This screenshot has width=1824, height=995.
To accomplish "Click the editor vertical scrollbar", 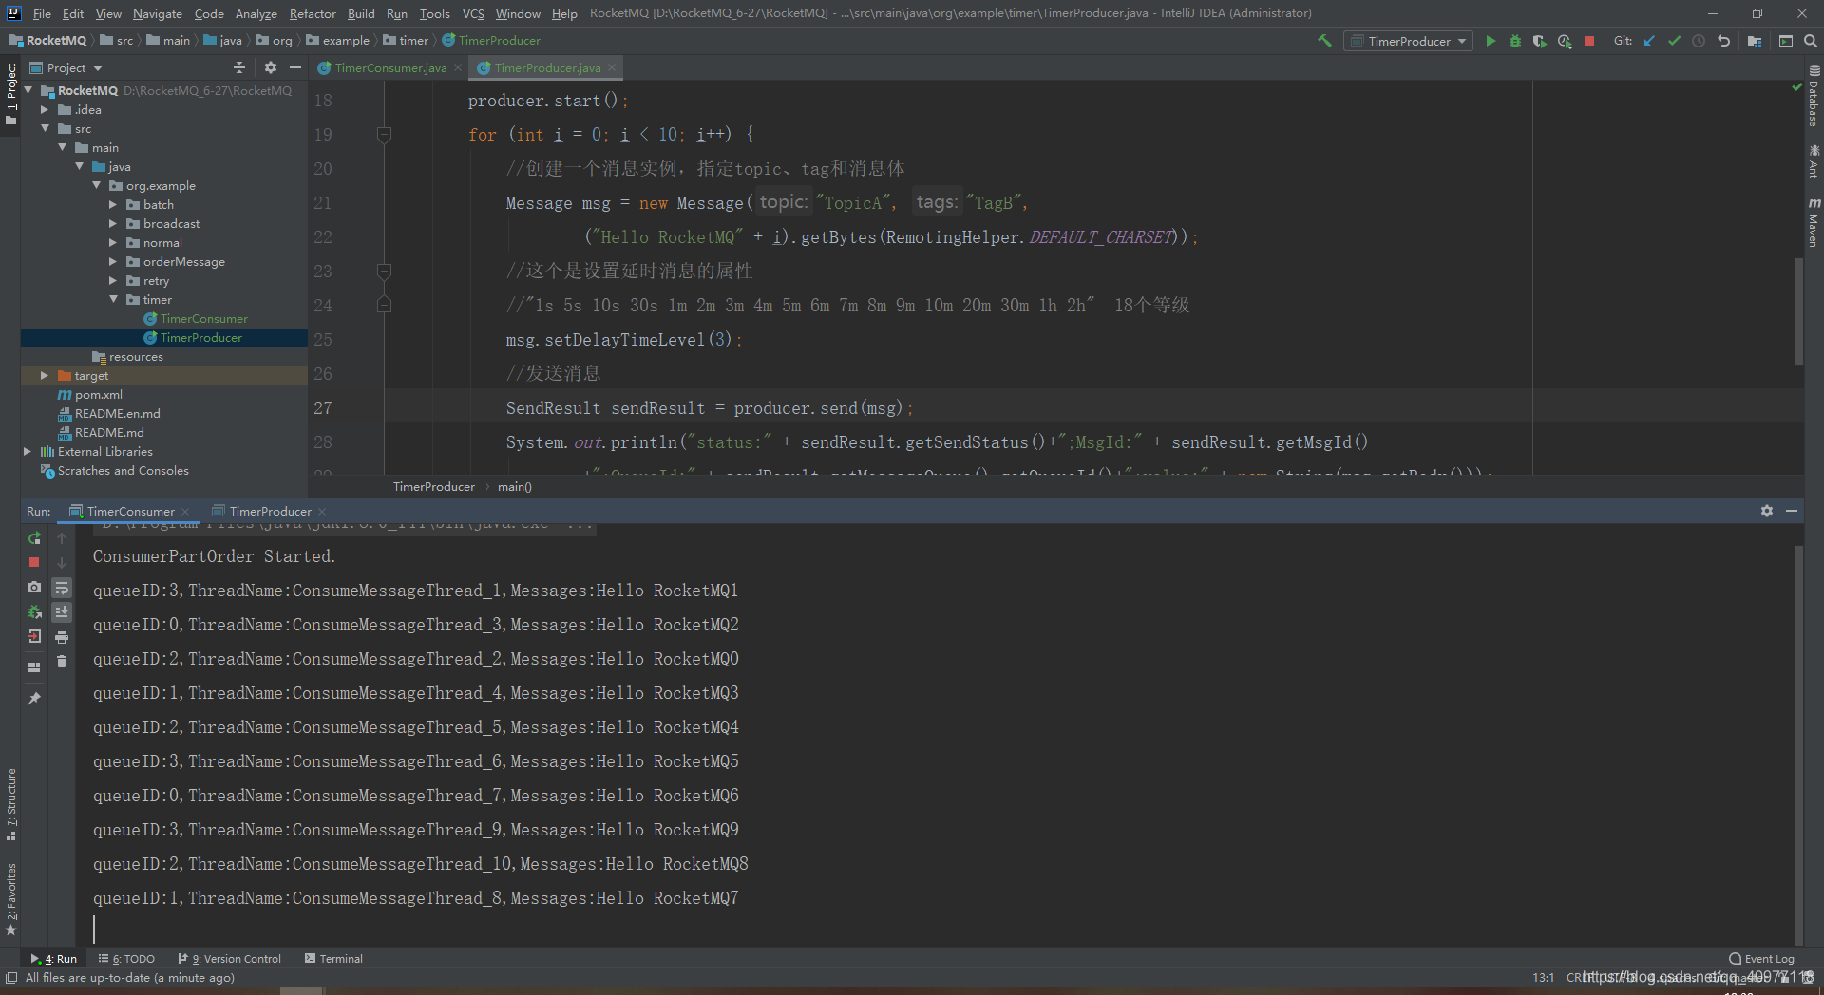I will 1798,310.
